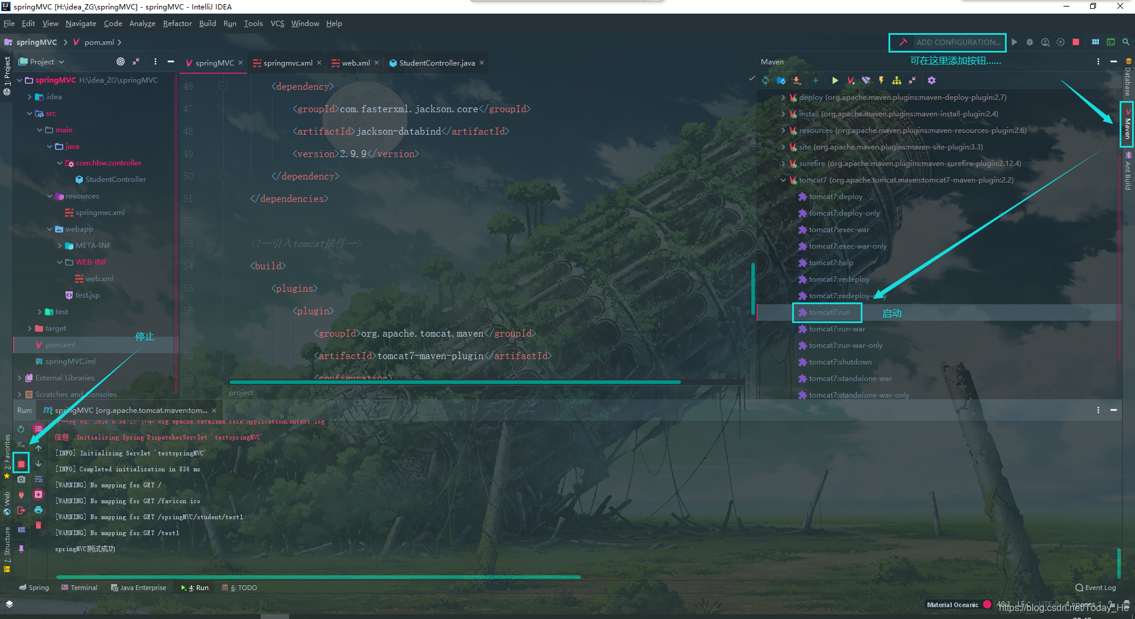Screen dimensions: 1135x619
Task: Toggle scroll to end in the Run console
Action: tap(38, 494)
